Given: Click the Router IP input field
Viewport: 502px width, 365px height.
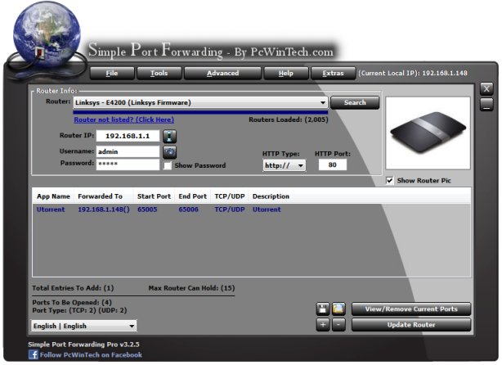Looking at the screenshot, I should [128, 136].
